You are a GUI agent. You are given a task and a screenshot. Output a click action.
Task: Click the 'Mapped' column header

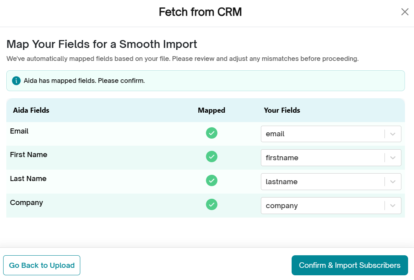(211, 110)
